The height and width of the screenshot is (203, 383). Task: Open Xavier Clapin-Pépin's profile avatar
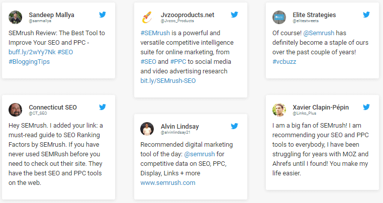[279, 110]
